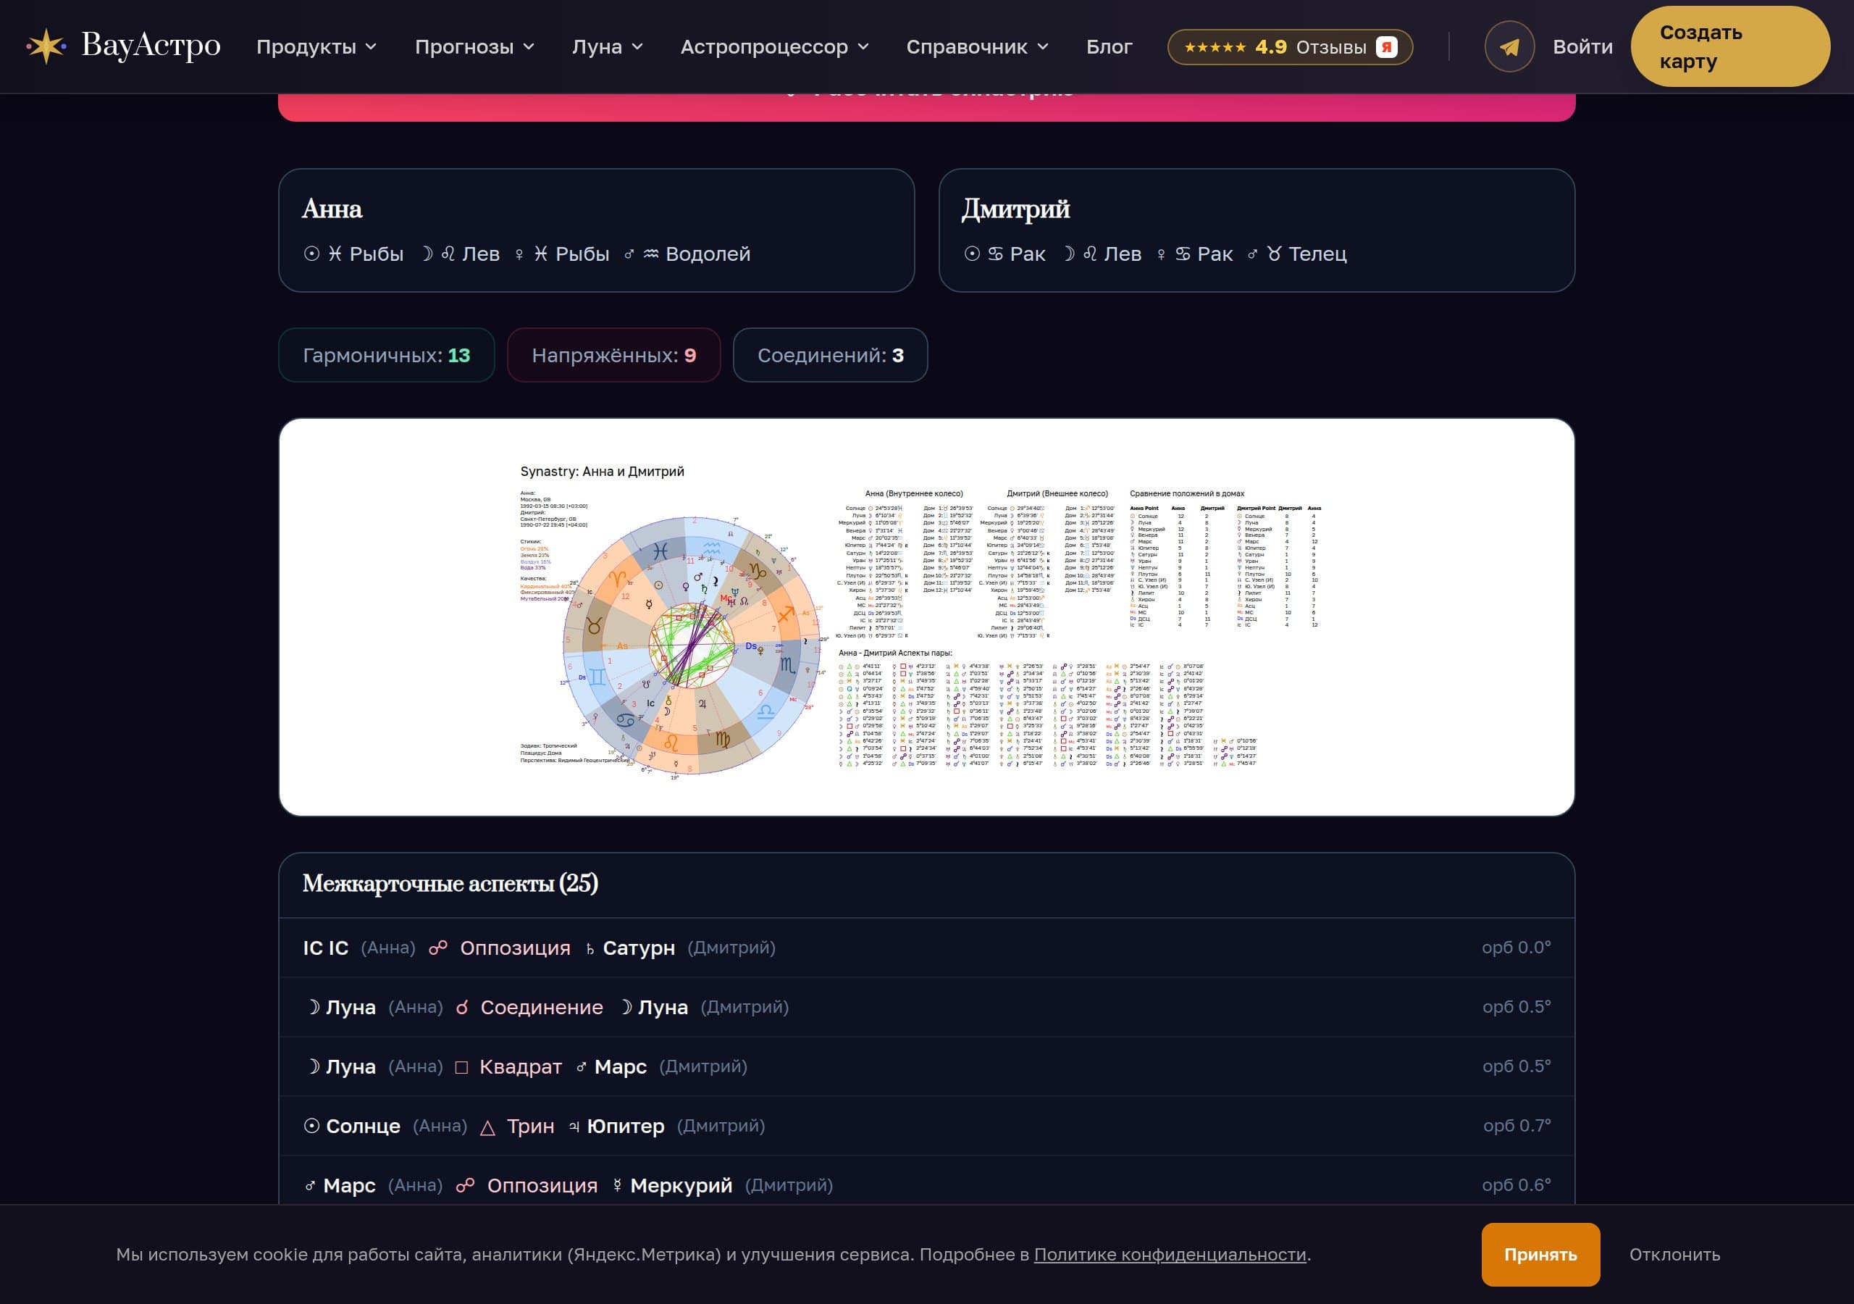Click the Войти login link
1854x1304 pixels.
click(x=1582, y=47)
